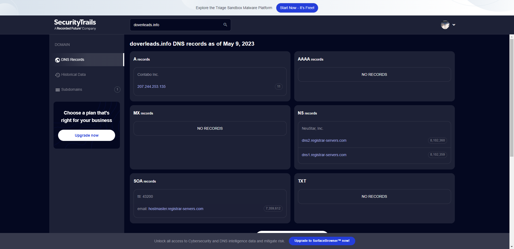Click Upgrade to SurfaceBrowser now button
This screenshot has width=514, height=249.
(322, 241)
